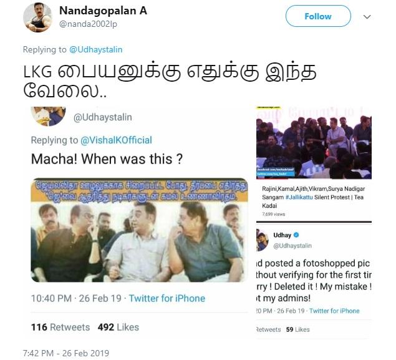The width and height of the screenshot is (396, 360).
Task: Click the Twitter for iPhone link in apology tweet
Action: click(x=334, y=311)
